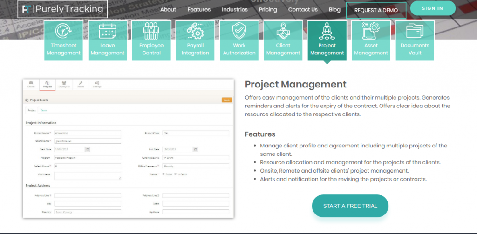477x234 pixels.
Task: Go to the Pricing page
Action: click(x=268, y=10)
